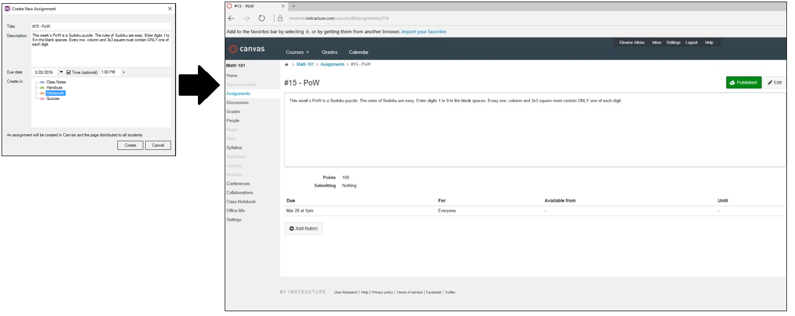
Task: Open the due date calendar dropdown
Action: [61, 72]
